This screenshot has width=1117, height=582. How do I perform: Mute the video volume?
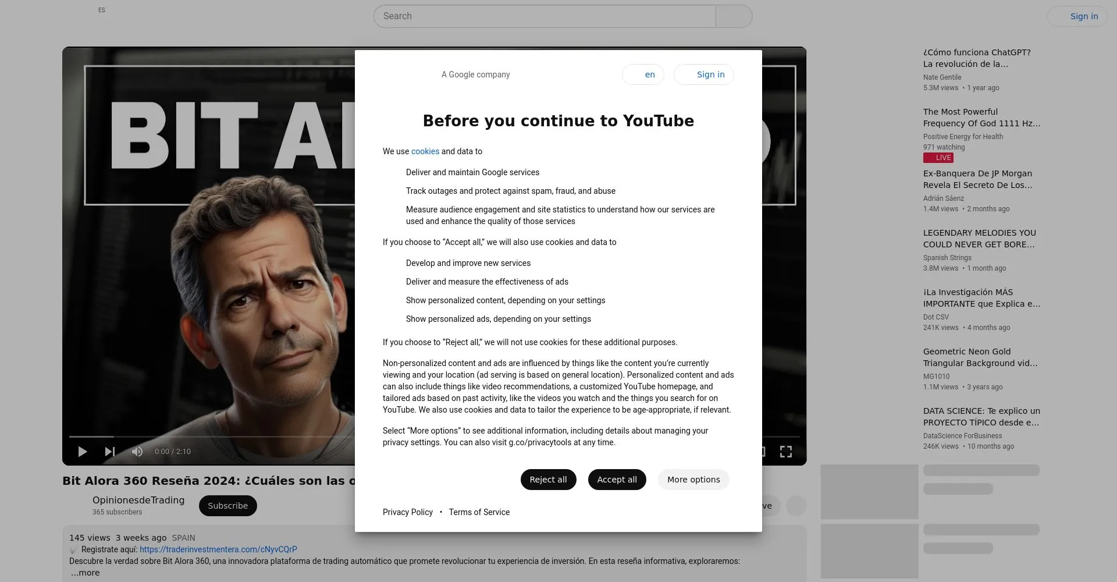[x=137, y=452]
